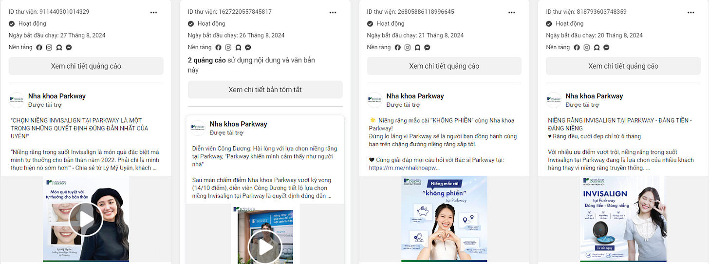Click "Xem chi tiết quảng cáo" for ad 818793603748359

pos(624,66)
